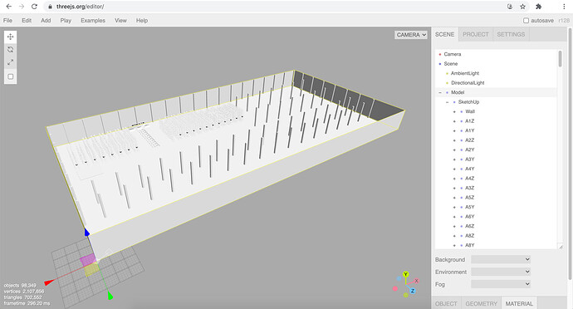Select AmbientLight in the outliner
Viewport: 573px width, 309px height.
click(x=496, y=73)
